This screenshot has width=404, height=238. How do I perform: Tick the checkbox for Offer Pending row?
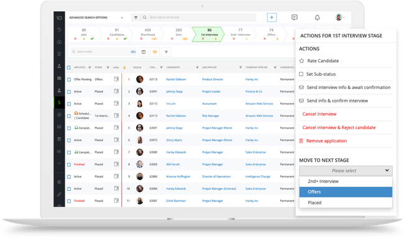[69, 80]
